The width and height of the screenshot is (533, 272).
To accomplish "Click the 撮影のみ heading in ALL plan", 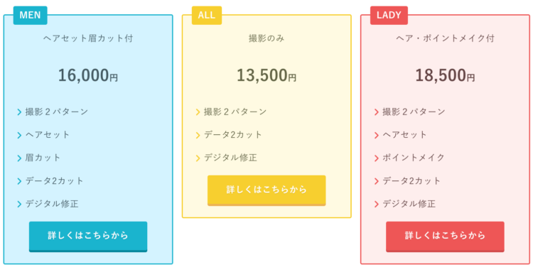I will click(x=266, y=38).
